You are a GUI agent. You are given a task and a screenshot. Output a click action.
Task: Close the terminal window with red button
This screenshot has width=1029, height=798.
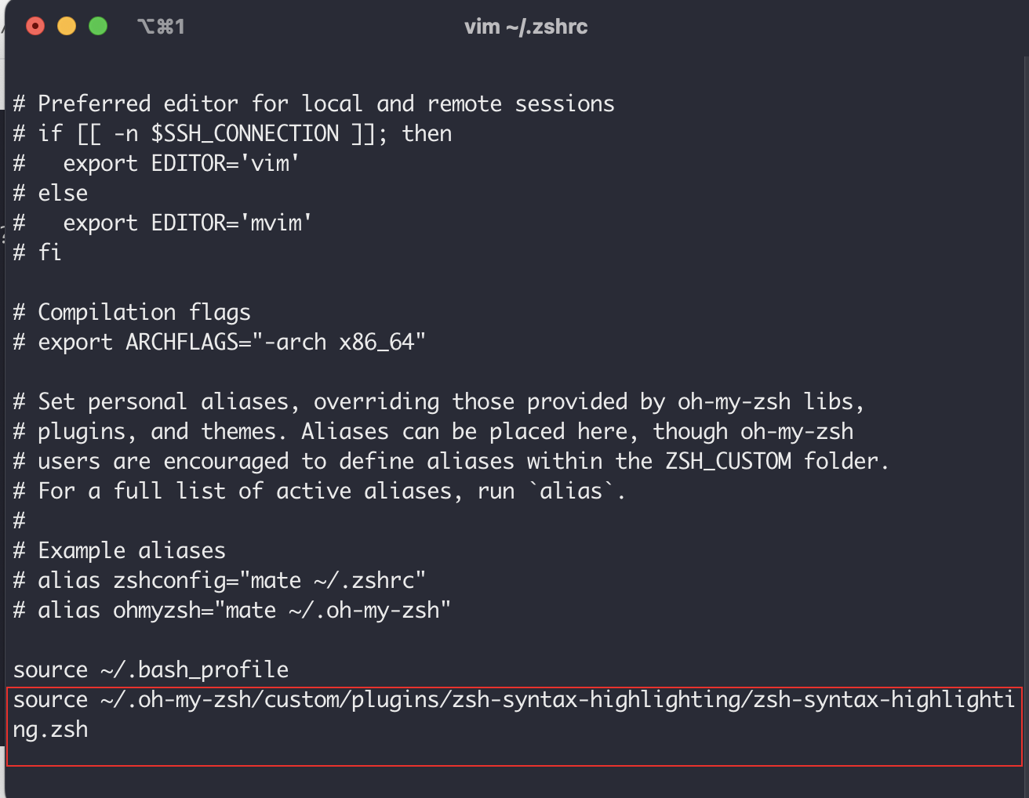(x=35, y=27)
